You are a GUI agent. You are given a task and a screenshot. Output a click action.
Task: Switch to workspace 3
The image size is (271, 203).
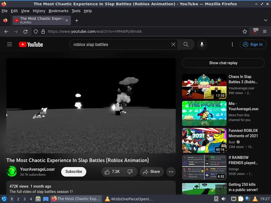click(x=24, y=199)
